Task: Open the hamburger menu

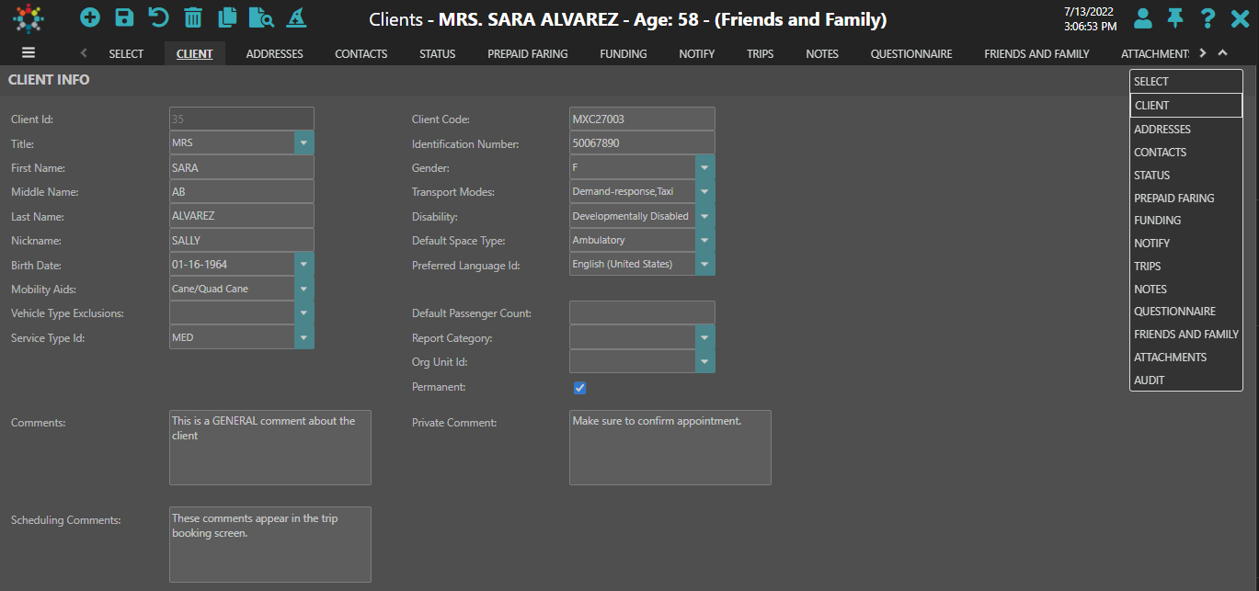Action: pyautogui.click(x=29, y=53)
